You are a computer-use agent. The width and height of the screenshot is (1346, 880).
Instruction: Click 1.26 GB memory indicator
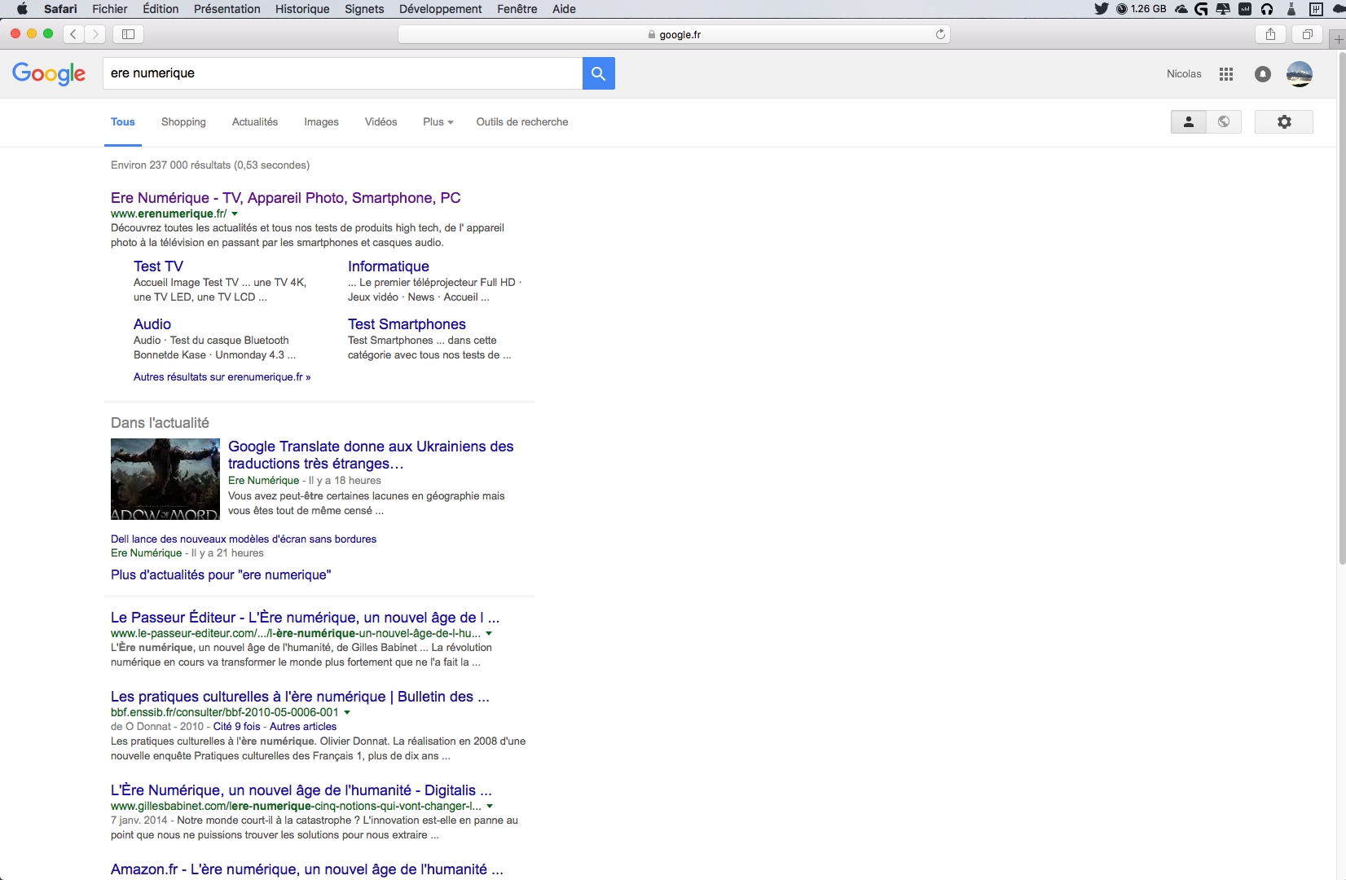tap(1141, 9)
